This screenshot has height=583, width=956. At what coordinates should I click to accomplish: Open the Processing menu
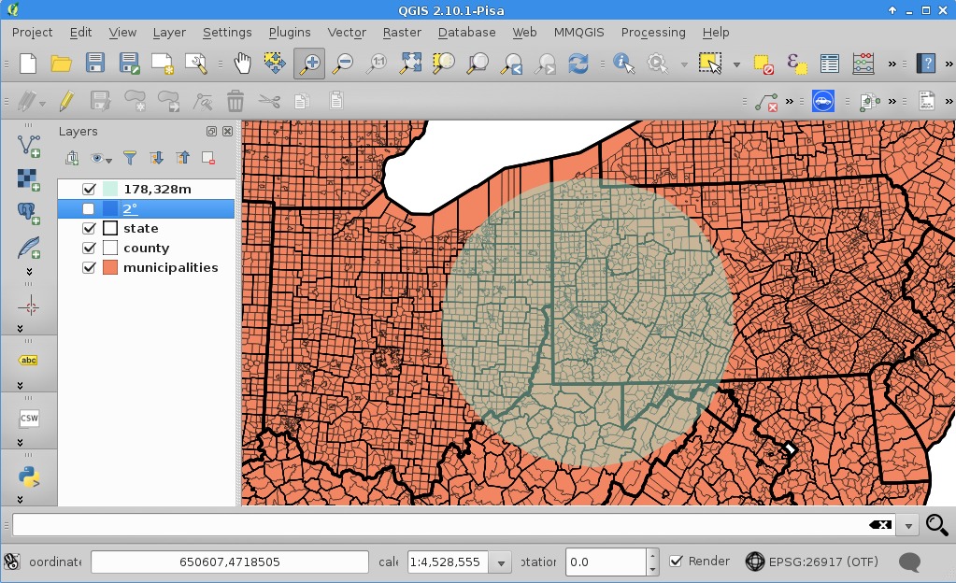tap(653, 32)
